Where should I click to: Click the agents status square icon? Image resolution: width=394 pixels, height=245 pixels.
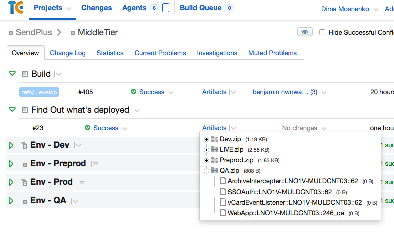tap(166, 8)
